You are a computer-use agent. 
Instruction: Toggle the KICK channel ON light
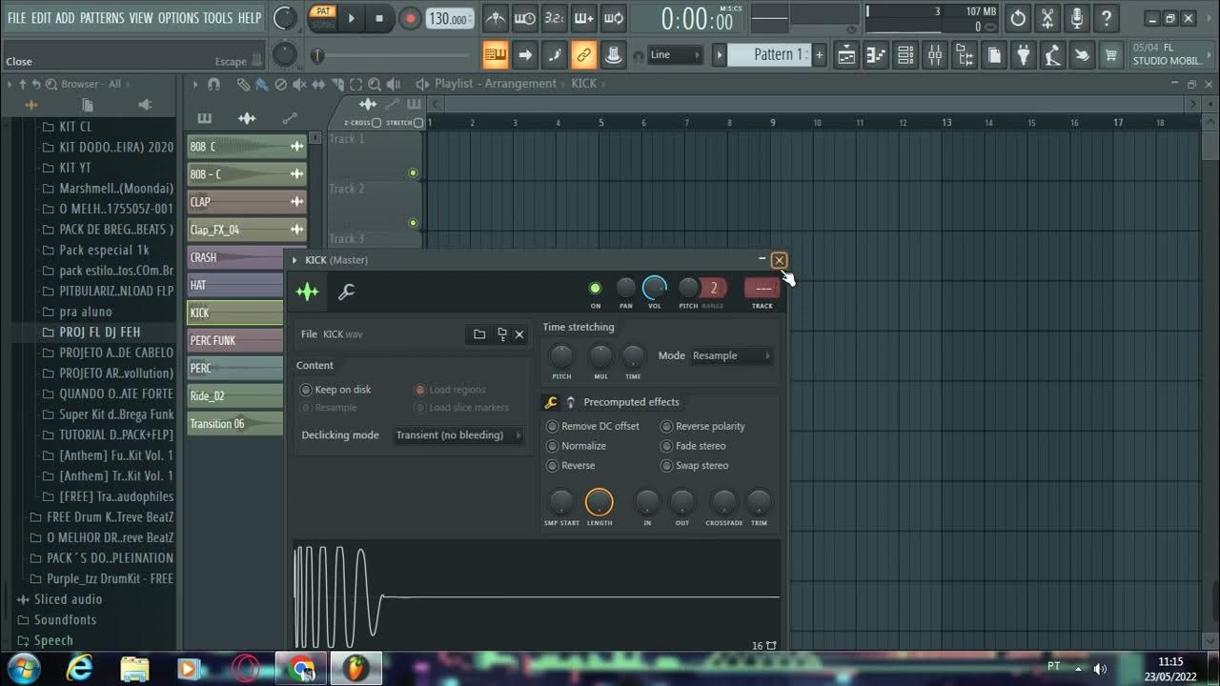tap(596, 288)
